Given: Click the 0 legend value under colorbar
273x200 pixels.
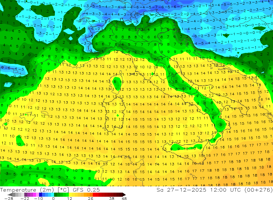Looking at the screenshot, I should coord(53,199).
